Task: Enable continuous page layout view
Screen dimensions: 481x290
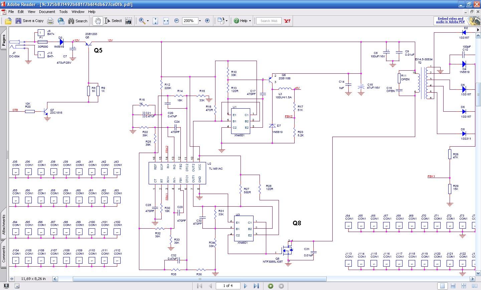Action: 453,286
